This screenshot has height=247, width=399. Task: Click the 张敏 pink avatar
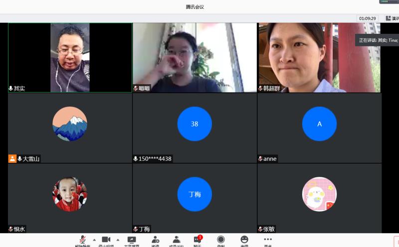click(x=319, y=194)
